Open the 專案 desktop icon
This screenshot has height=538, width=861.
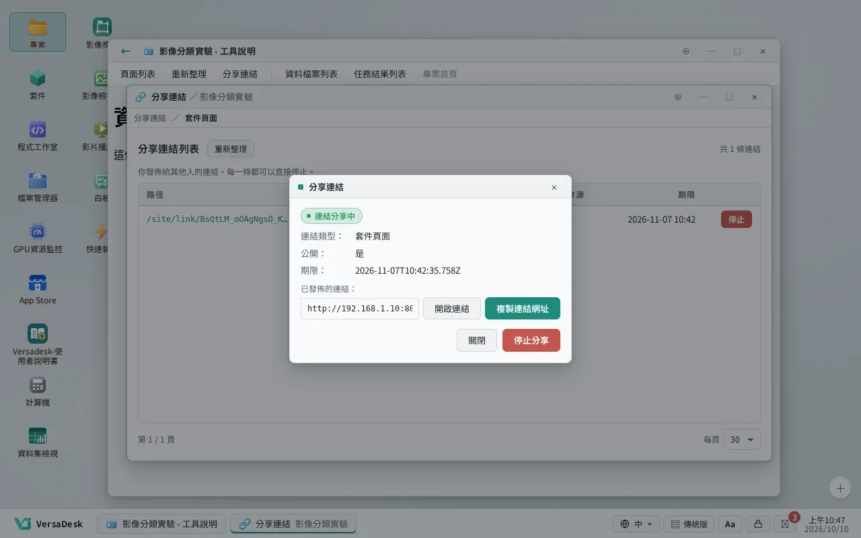38,32
